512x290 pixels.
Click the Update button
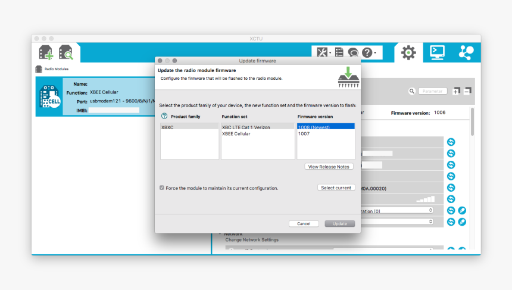(x=339, y=224)
